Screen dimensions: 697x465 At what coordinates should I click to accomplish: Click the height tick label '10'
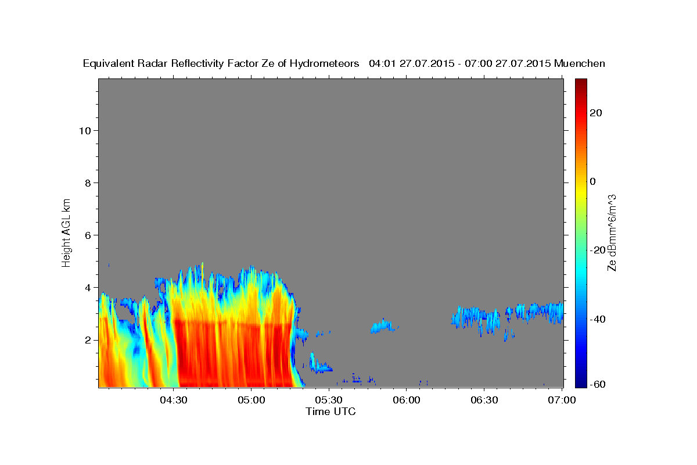tap(86, 130)
